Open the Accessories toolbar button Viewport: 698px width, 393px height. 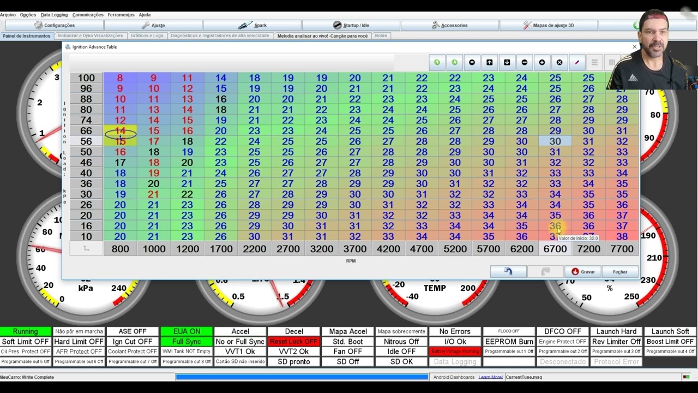click(450, 25)
